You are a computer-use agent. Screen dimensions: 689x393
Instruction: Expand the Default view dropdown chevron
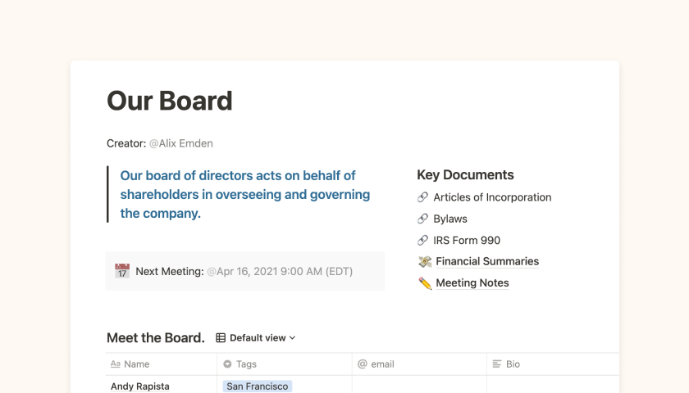293,338
